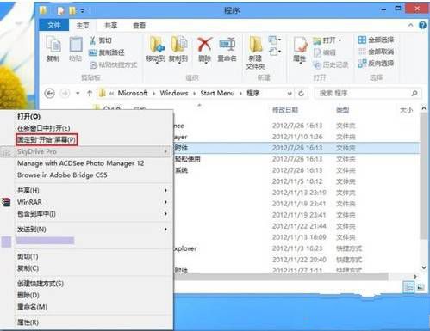Expand the 共享(H) submenu arrow
The width and height of the screenshot is (430, 331).
click(165, 190)
